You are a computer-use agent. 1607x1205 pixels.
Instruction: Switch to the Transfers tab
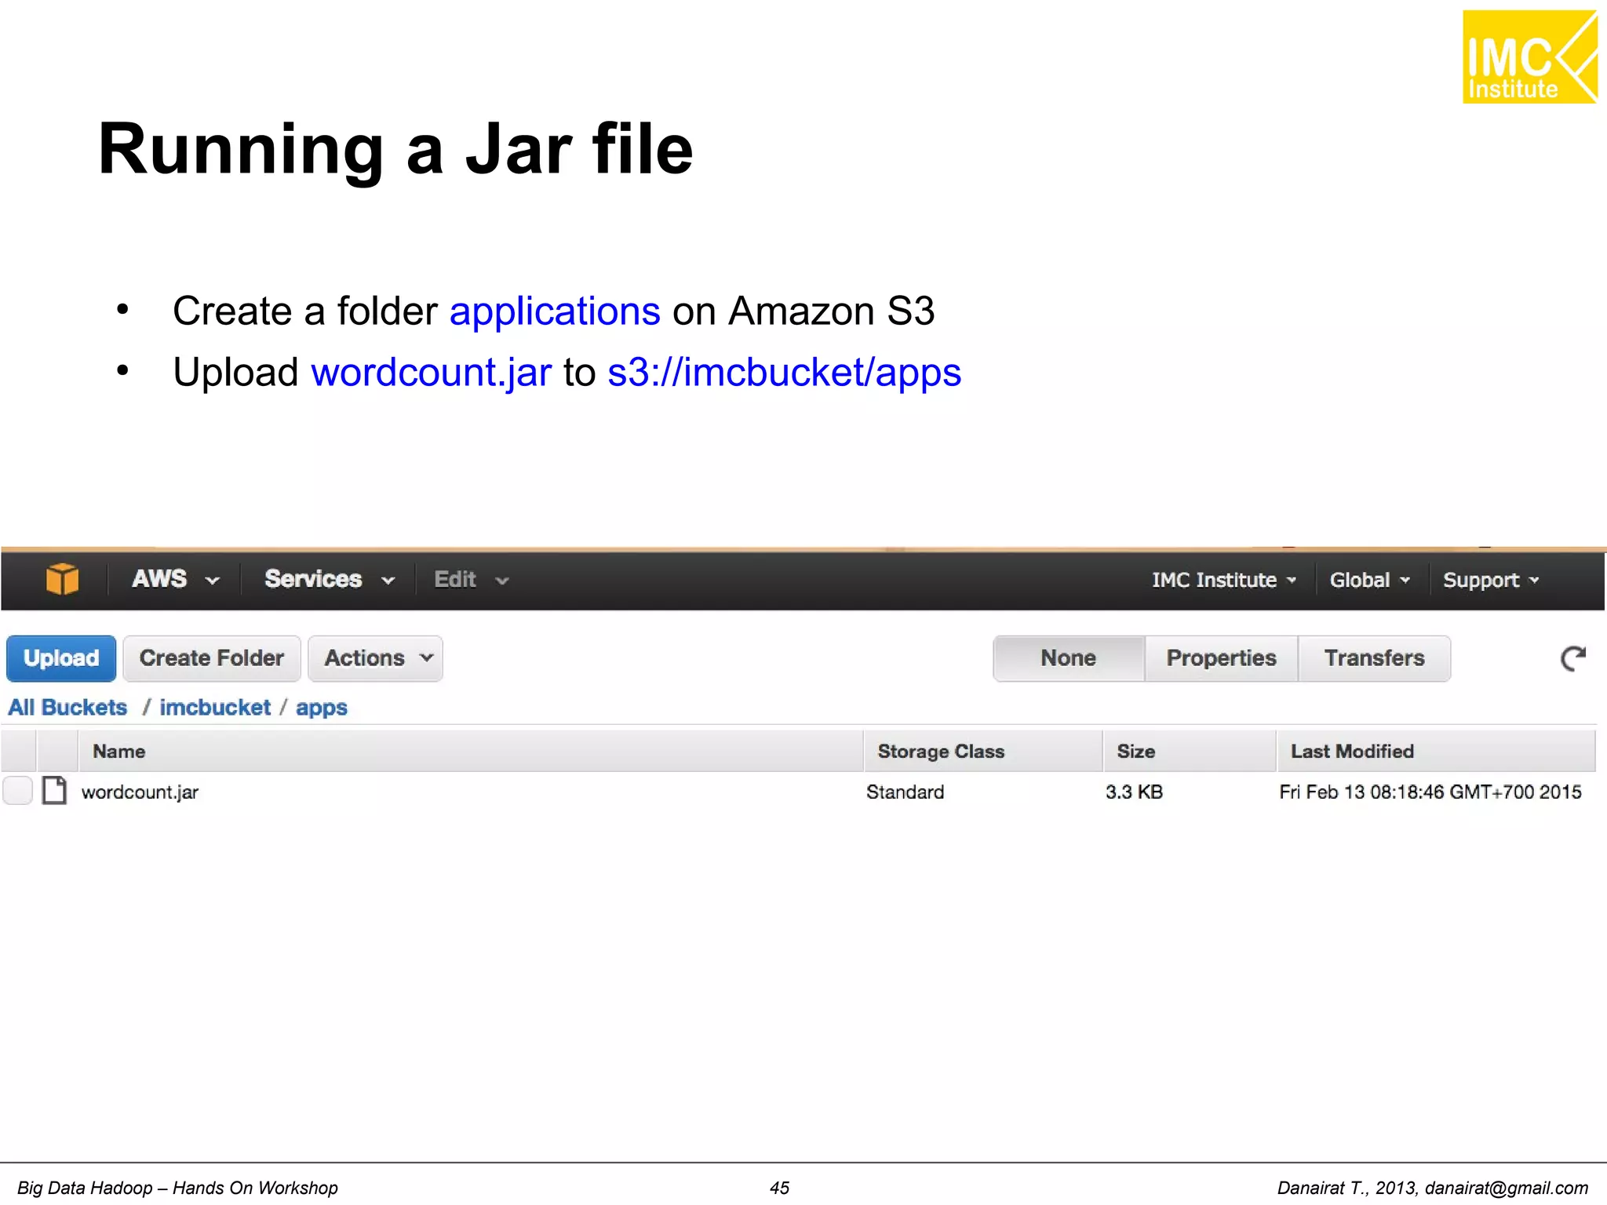coord(1374,658)
